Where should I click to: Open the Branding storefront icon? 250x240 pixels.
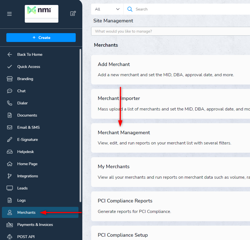pos(10,79)
